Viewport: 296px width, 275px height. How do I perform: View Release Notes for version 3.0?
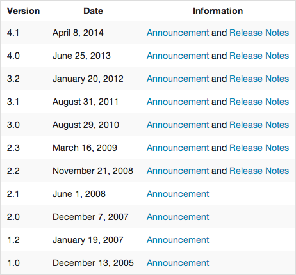tap(259, 125)
